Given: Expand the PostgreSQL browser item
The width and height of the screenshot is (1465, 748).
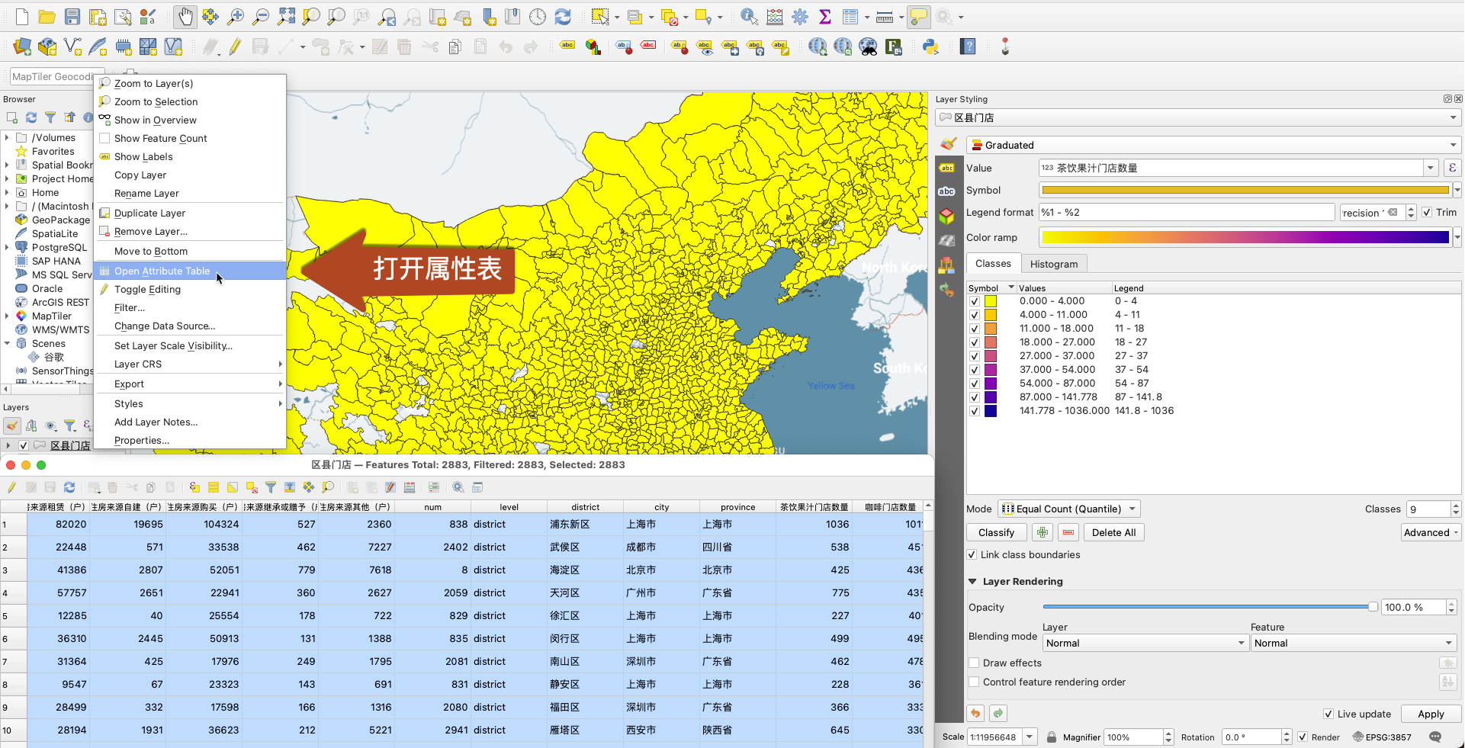Looking at the screenshot, I should pos(7,248).
